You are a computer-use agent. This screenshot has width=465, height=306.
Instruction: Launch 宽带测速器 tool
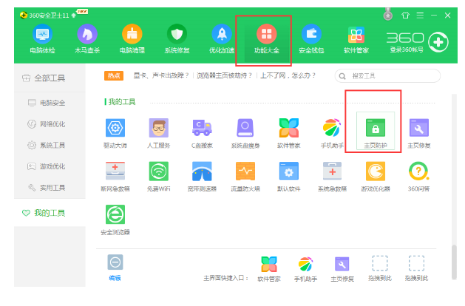(202, 177)
